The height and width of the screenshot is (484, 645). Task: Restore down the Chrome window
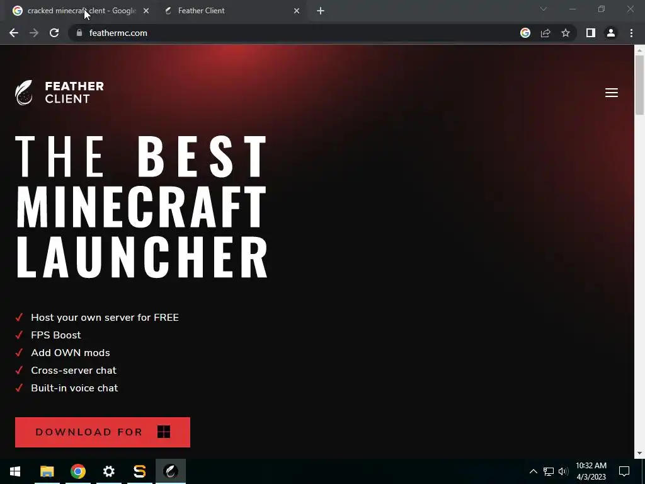tap(602, 9)
